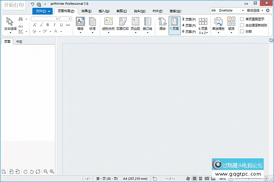
Task: Select the 文本选择 text selection tool
Action: (x=10, y=24)
